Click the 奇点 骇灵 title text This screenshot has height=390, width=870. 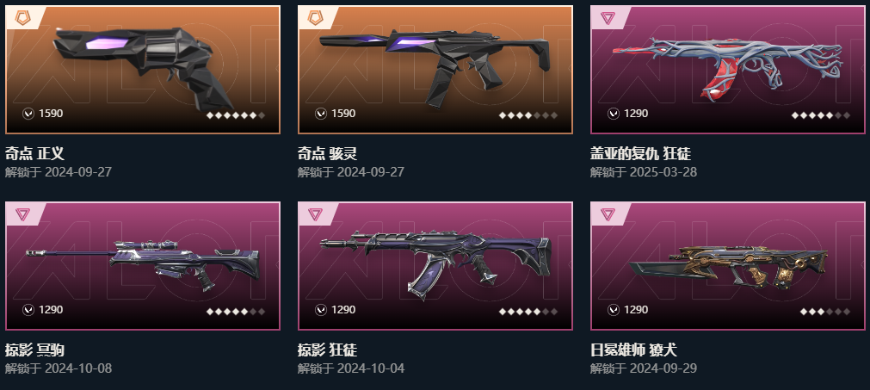click(327, 153)
